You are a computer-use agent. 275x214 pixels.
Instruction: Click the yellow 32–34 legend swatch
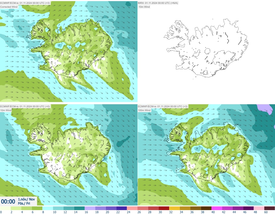click(x=175, y=208)
